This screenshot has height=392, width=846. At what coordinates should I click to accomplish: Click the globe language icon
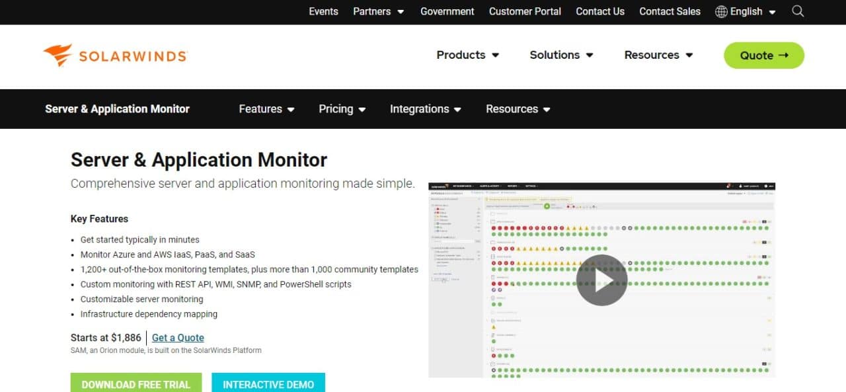coord(721,12)
